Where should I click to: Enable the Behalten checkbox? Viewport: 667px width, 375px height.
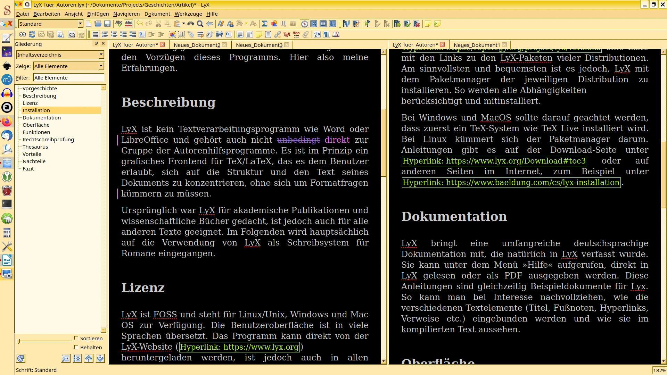pos(76,347)
